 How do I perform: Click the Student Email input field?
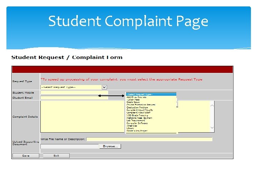coord(74,98)
